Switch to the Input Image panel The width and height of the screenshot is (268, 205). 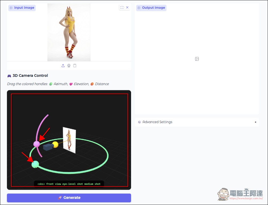coord(22,8)
